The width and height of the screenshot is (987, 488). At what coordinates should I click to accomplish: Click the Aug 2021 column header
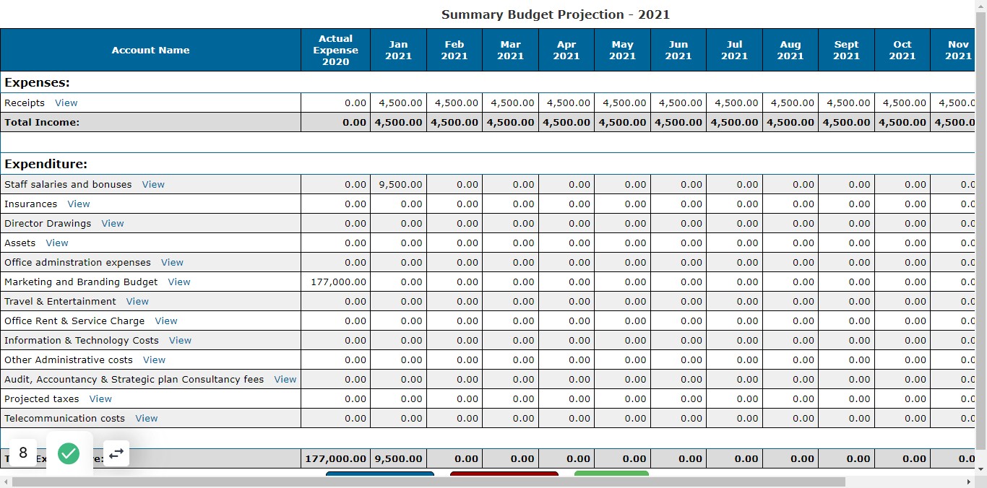[x=790, y=50]
